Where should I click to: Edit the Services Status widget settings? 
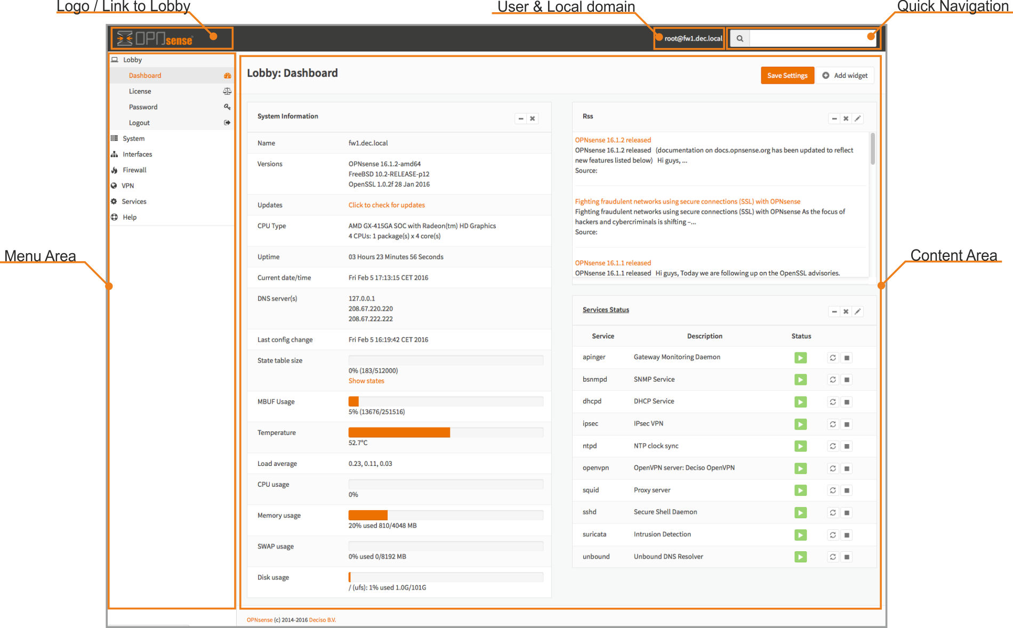(x=857, y=312)
